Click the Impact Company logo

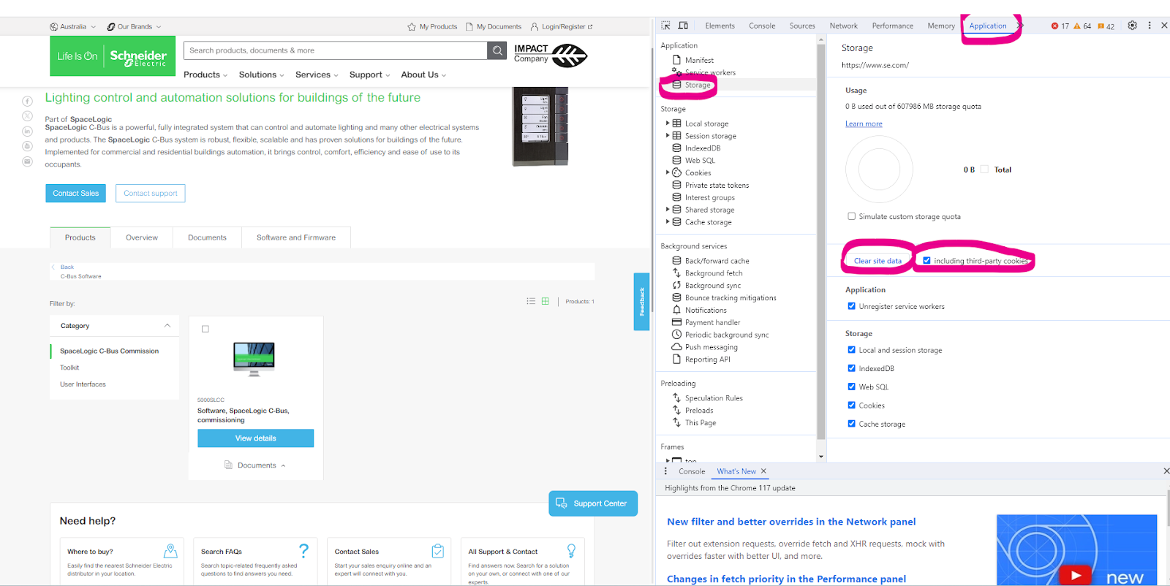click(x=550, y=55)
